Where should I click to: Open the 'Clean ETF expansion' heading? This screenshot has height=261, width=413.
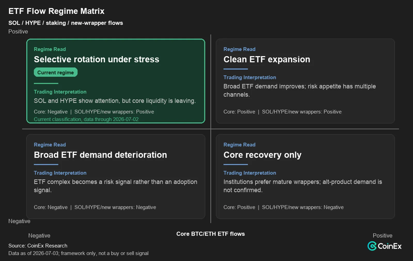point(267,59)
